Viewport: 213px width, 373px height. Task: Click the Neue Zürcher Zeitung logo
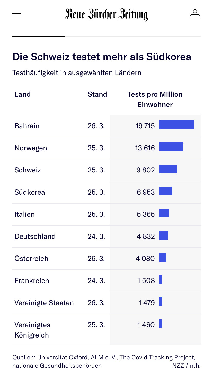point(106,14)
